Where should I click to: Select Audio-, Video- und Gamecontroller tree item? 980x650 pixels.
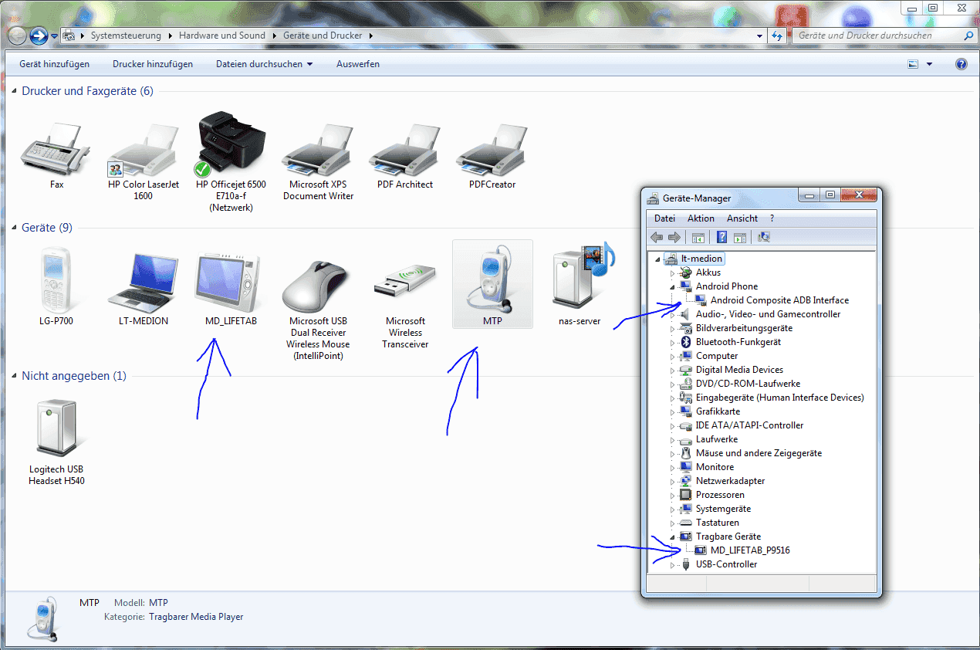[768, 314]
